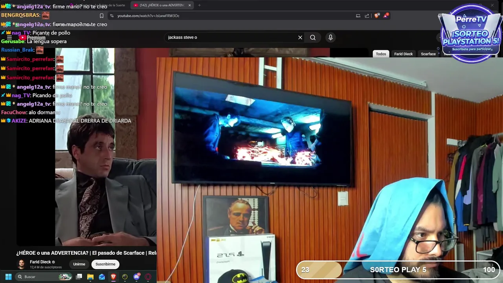Select the Todos filter chip
This screenshot has height=283, width=503.
tap(381, 54)
